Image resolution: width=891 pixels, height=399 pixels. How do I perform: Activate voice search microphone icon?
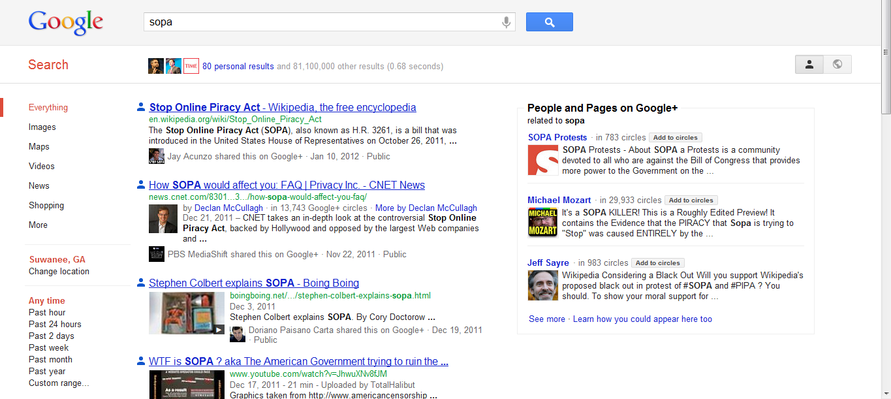[x=506, y=22]
